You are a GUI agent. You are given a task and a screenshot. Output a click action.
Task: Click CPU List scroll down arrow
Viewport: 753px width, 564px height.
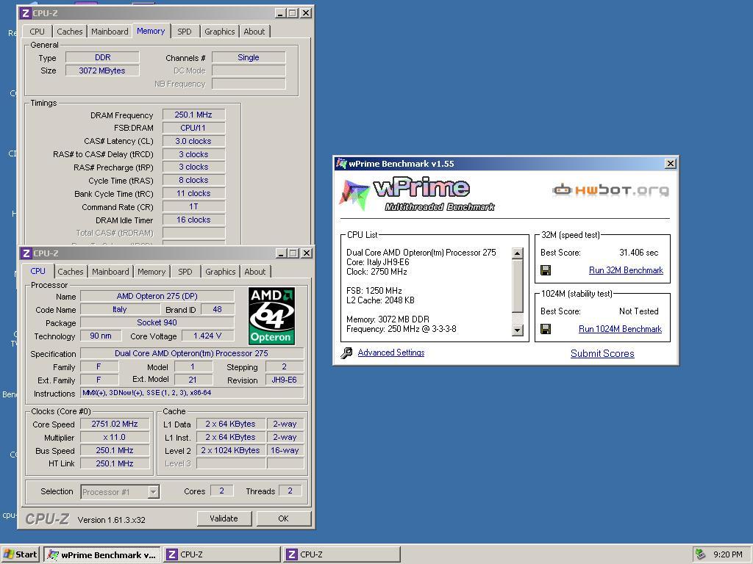click(517, 330)
